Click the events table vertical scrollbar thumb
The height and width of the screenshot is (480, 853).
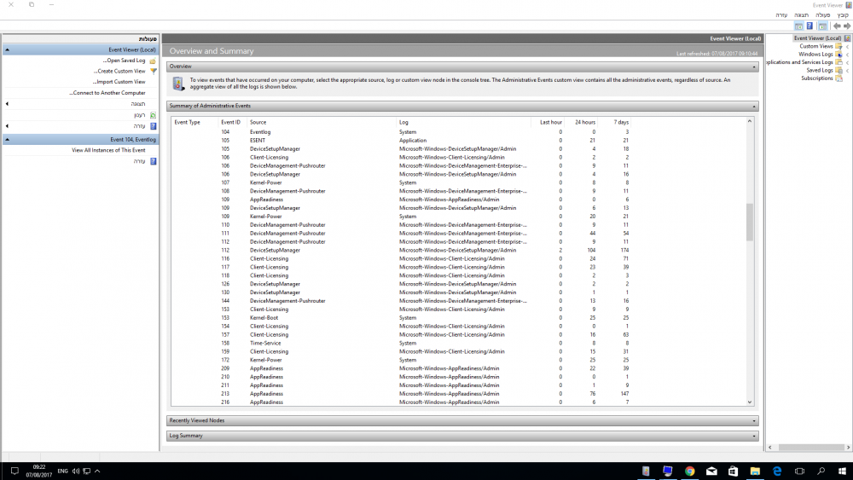point(749,222)
